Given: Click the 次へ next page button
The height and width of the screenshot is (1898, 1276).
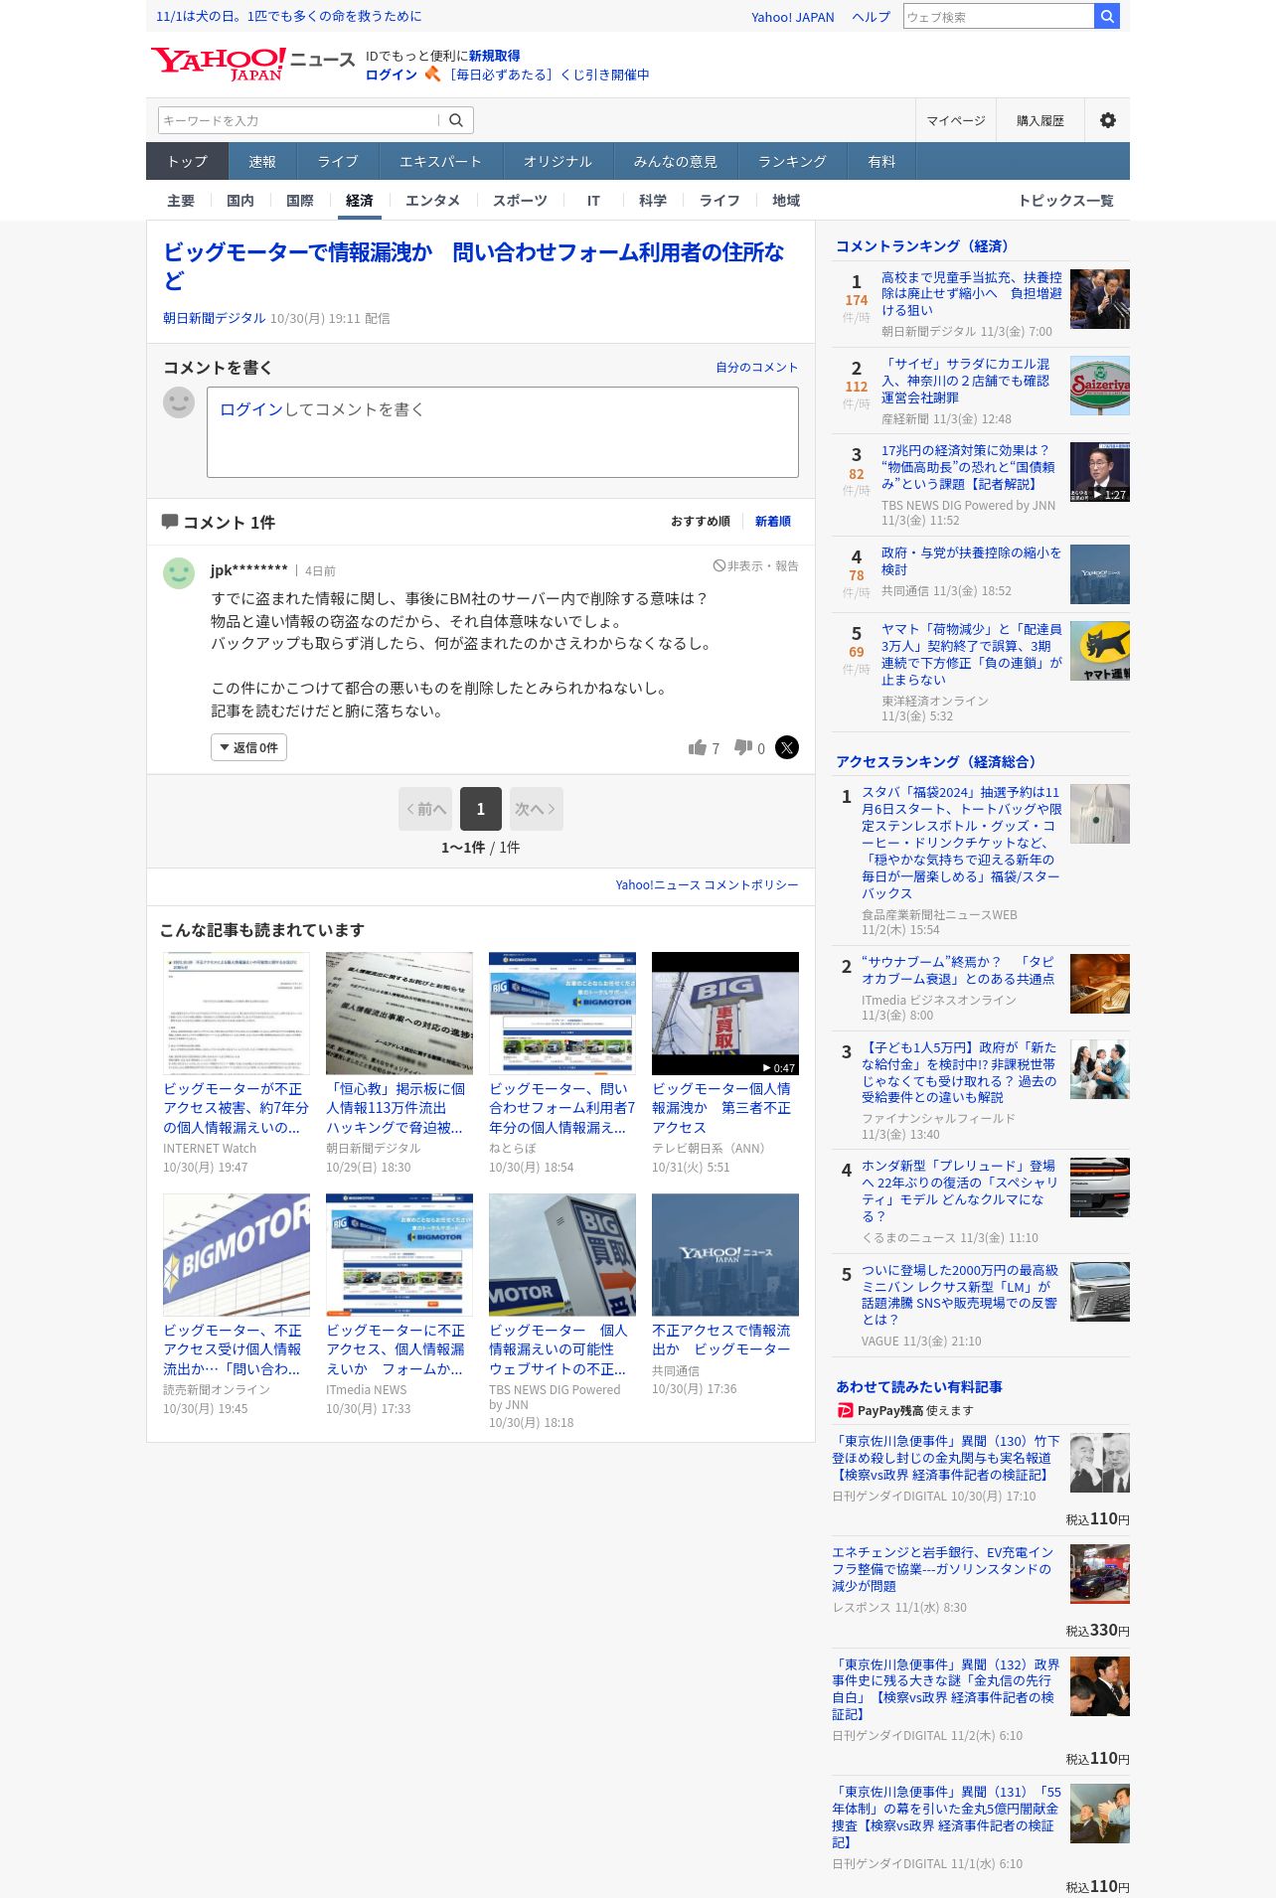Looking at the screenshot, I should coord(537,809).
